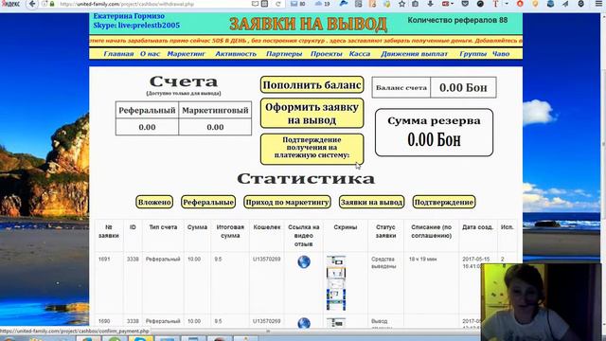
Task: Click the Маркетинговый account header cell
Action: point(215,110)
